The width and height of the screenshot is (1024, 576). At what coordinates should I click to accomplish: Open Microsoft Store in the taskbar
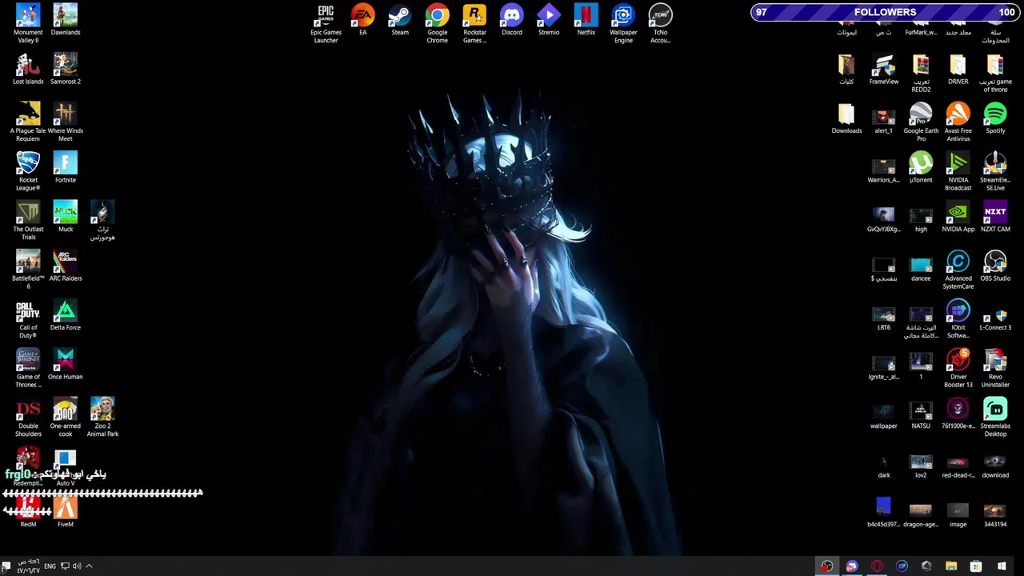(976, 566)
